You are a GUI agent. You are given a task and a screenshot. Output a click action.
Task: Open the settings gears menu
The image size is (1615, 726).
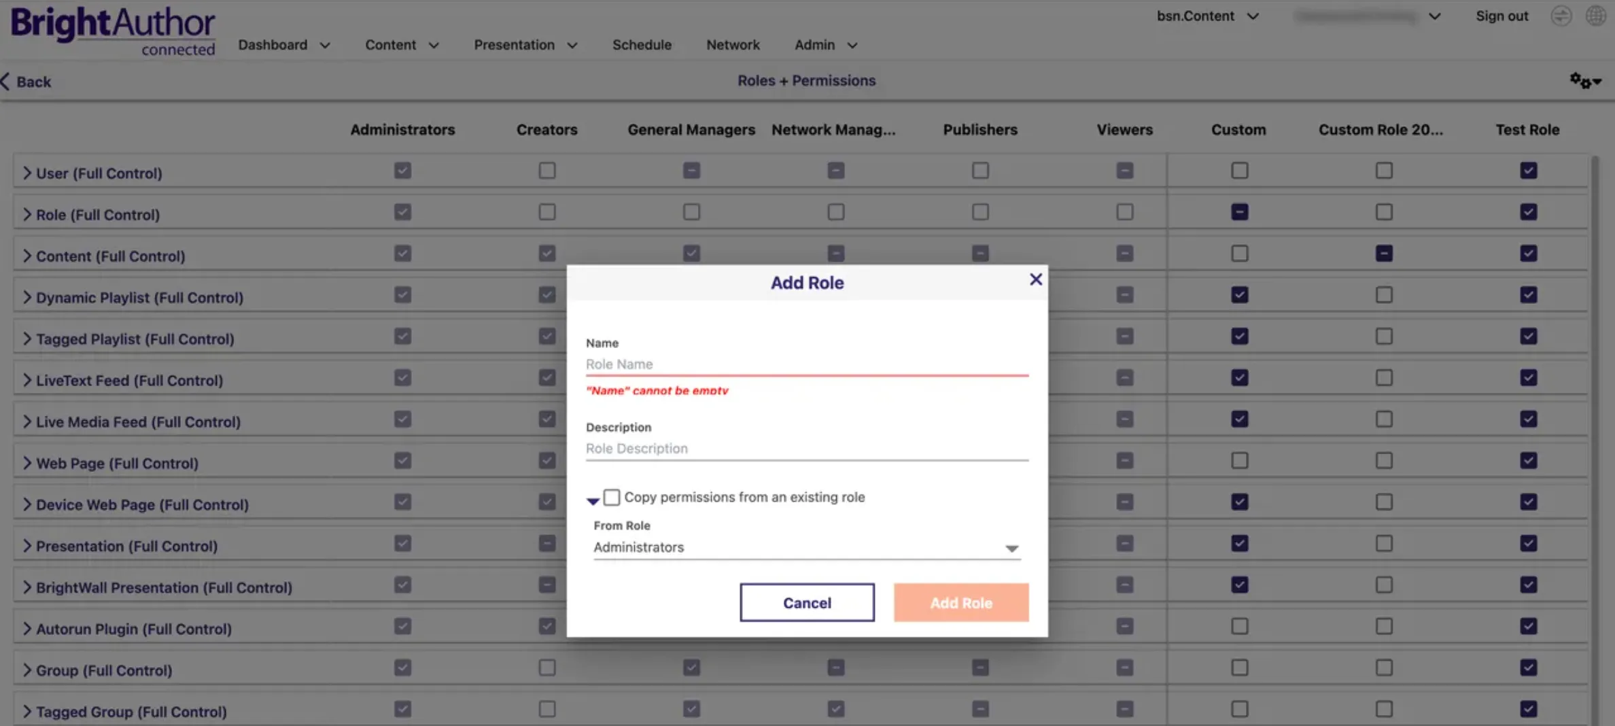pos(1585,81)
